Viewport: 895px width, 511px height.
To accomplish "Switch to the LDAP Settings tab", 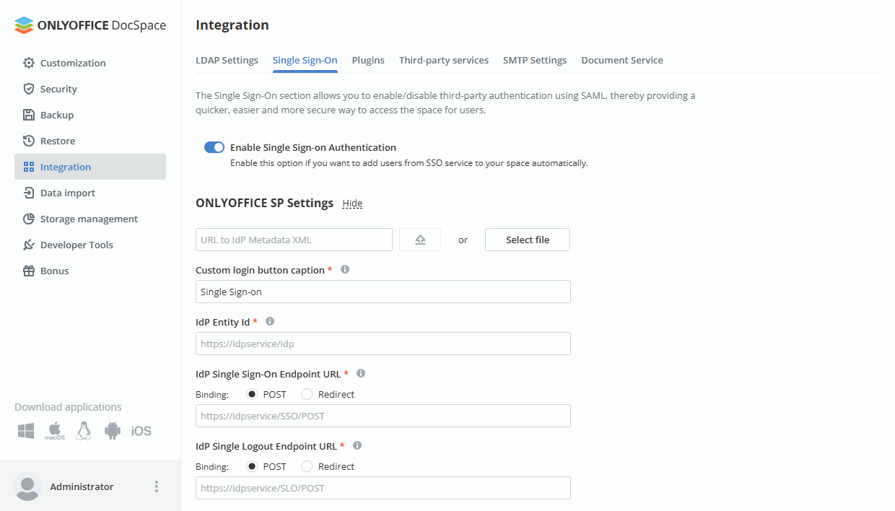I will click(x=227, y=60).
